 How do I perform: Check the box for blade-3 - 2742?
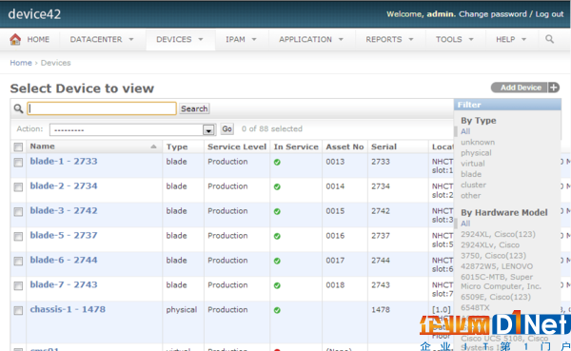point(18,212)
